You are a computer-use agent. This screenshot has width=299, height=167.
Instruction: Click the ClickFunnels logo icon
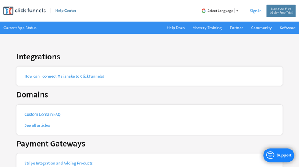tap(8, 11)
